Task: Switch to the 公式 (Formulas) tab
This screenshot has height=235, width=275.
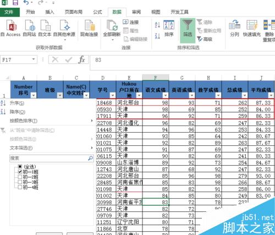Action: click(x=97, y=12)
